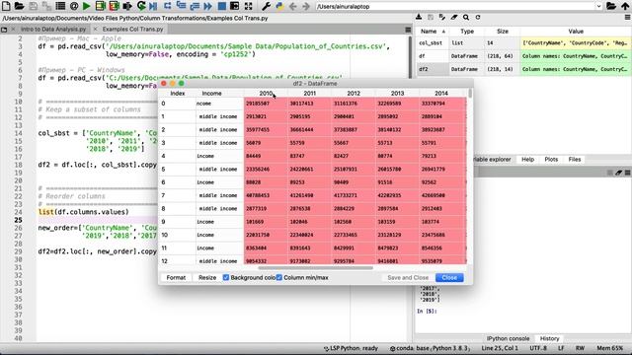Switch to Intro to Data Analysis.py tab
This screenshot has width=632, height=355.
click(53, 30)
